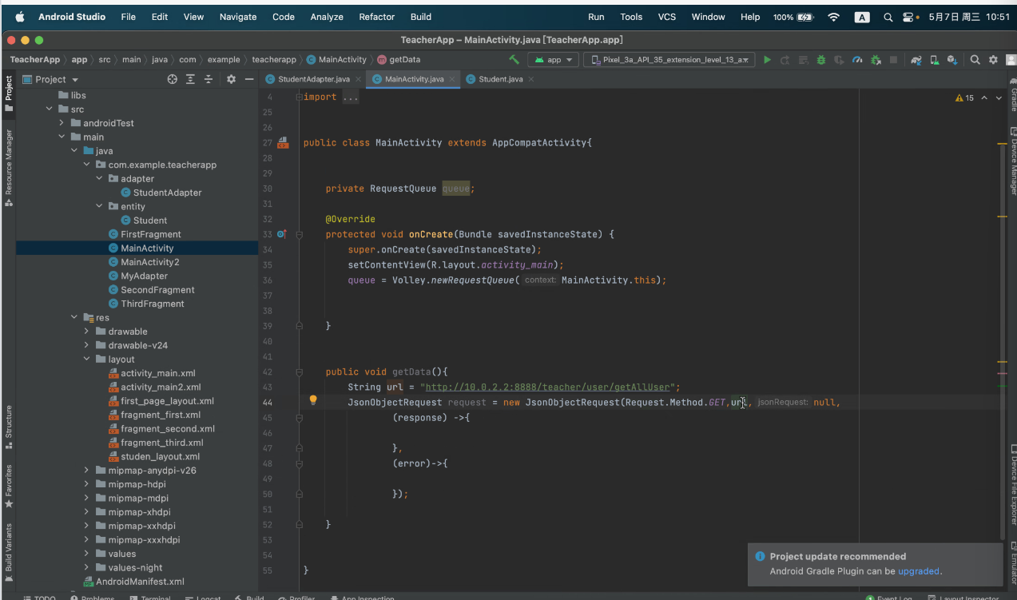Open the app run configuration dropdown

(x=554, y=60)
